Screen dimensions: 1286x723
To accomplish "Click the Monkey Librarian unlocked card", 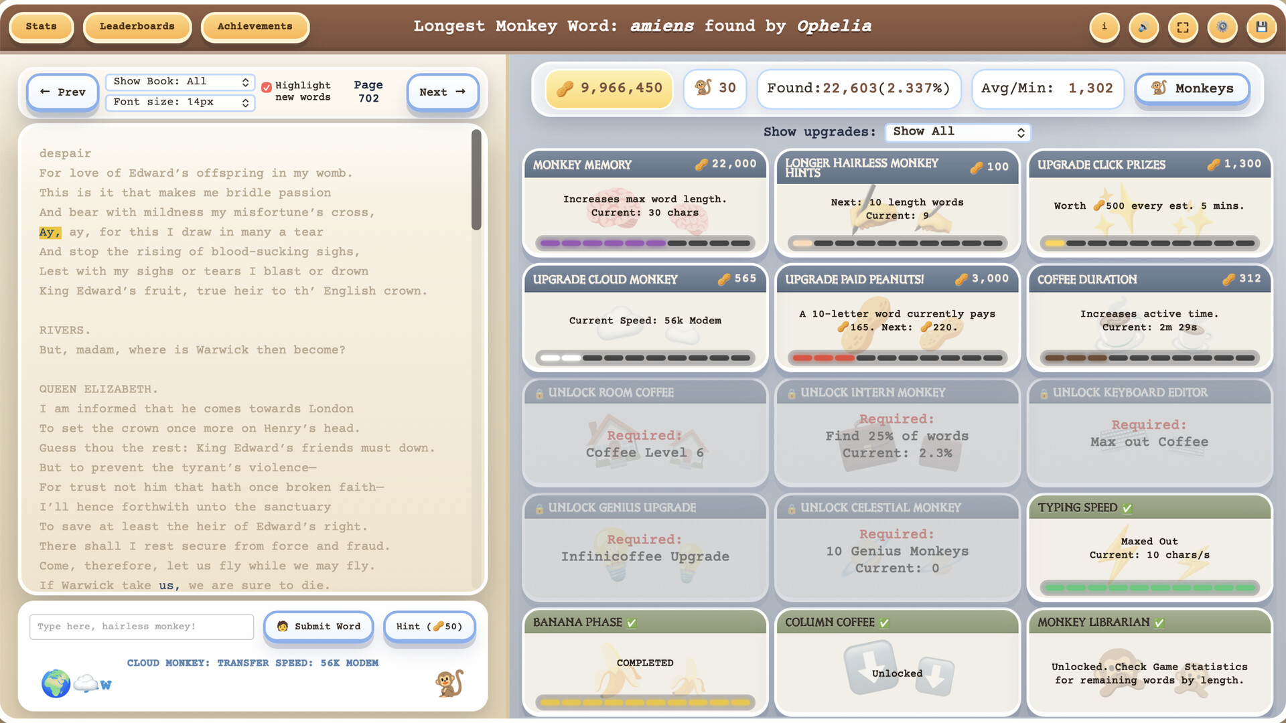I will [x=1149, y=662].
